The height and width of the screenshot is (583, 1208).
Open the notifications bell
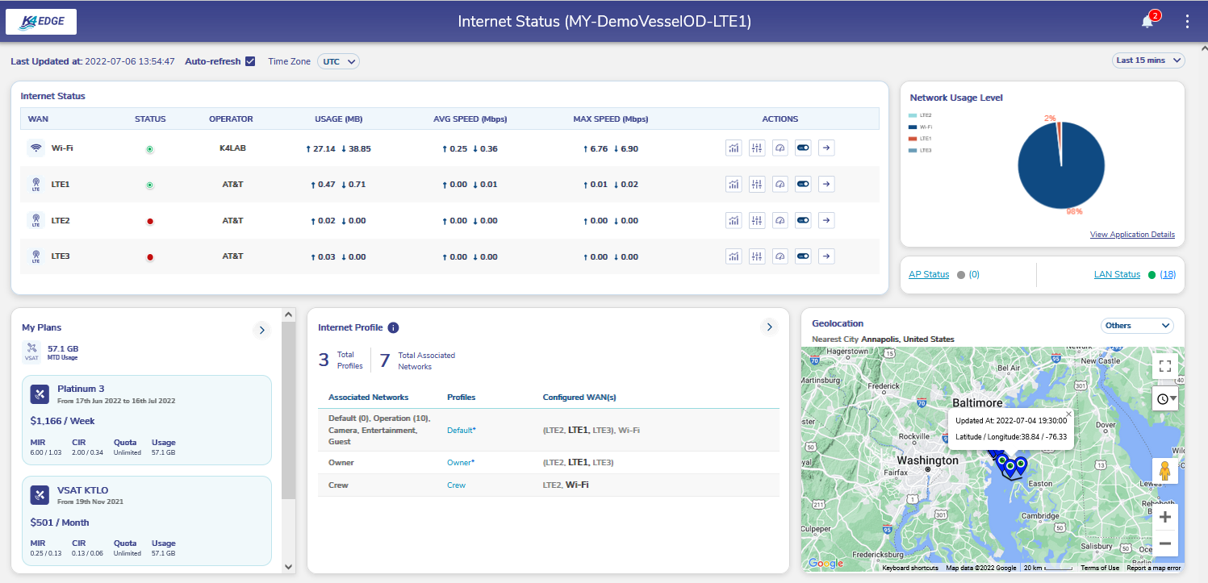pos(1147,22)
